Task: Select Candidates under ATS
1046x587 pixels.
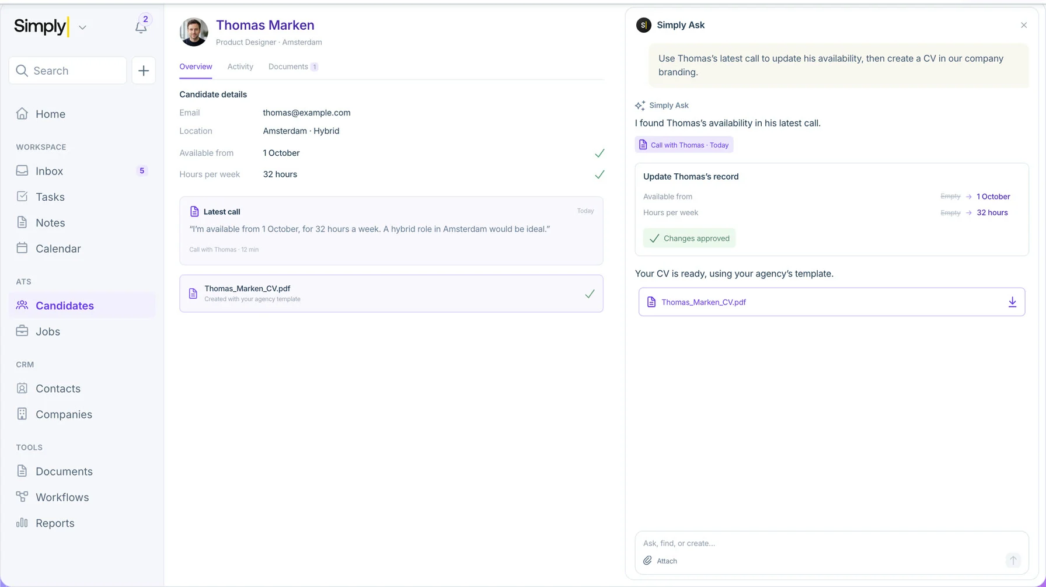Action: [x=82, y=305]
